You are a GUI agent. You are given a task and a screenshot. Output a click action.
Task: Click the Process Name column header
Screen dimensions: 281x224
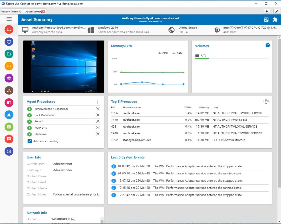[x=132, y=108]
